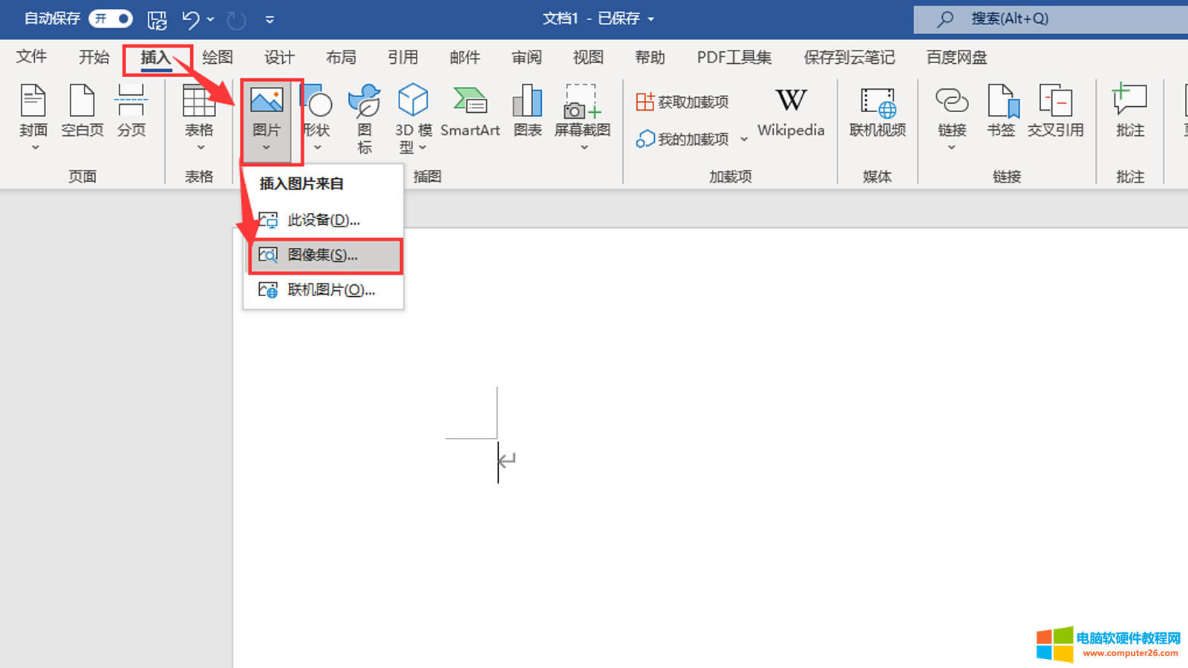Choose 图像集(S)... stock images option
This screenshot has height=668, width=1188.
pos(324,255)
